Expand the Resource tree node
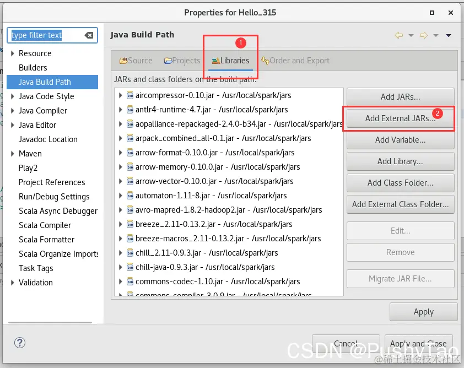 pos(13,53)
